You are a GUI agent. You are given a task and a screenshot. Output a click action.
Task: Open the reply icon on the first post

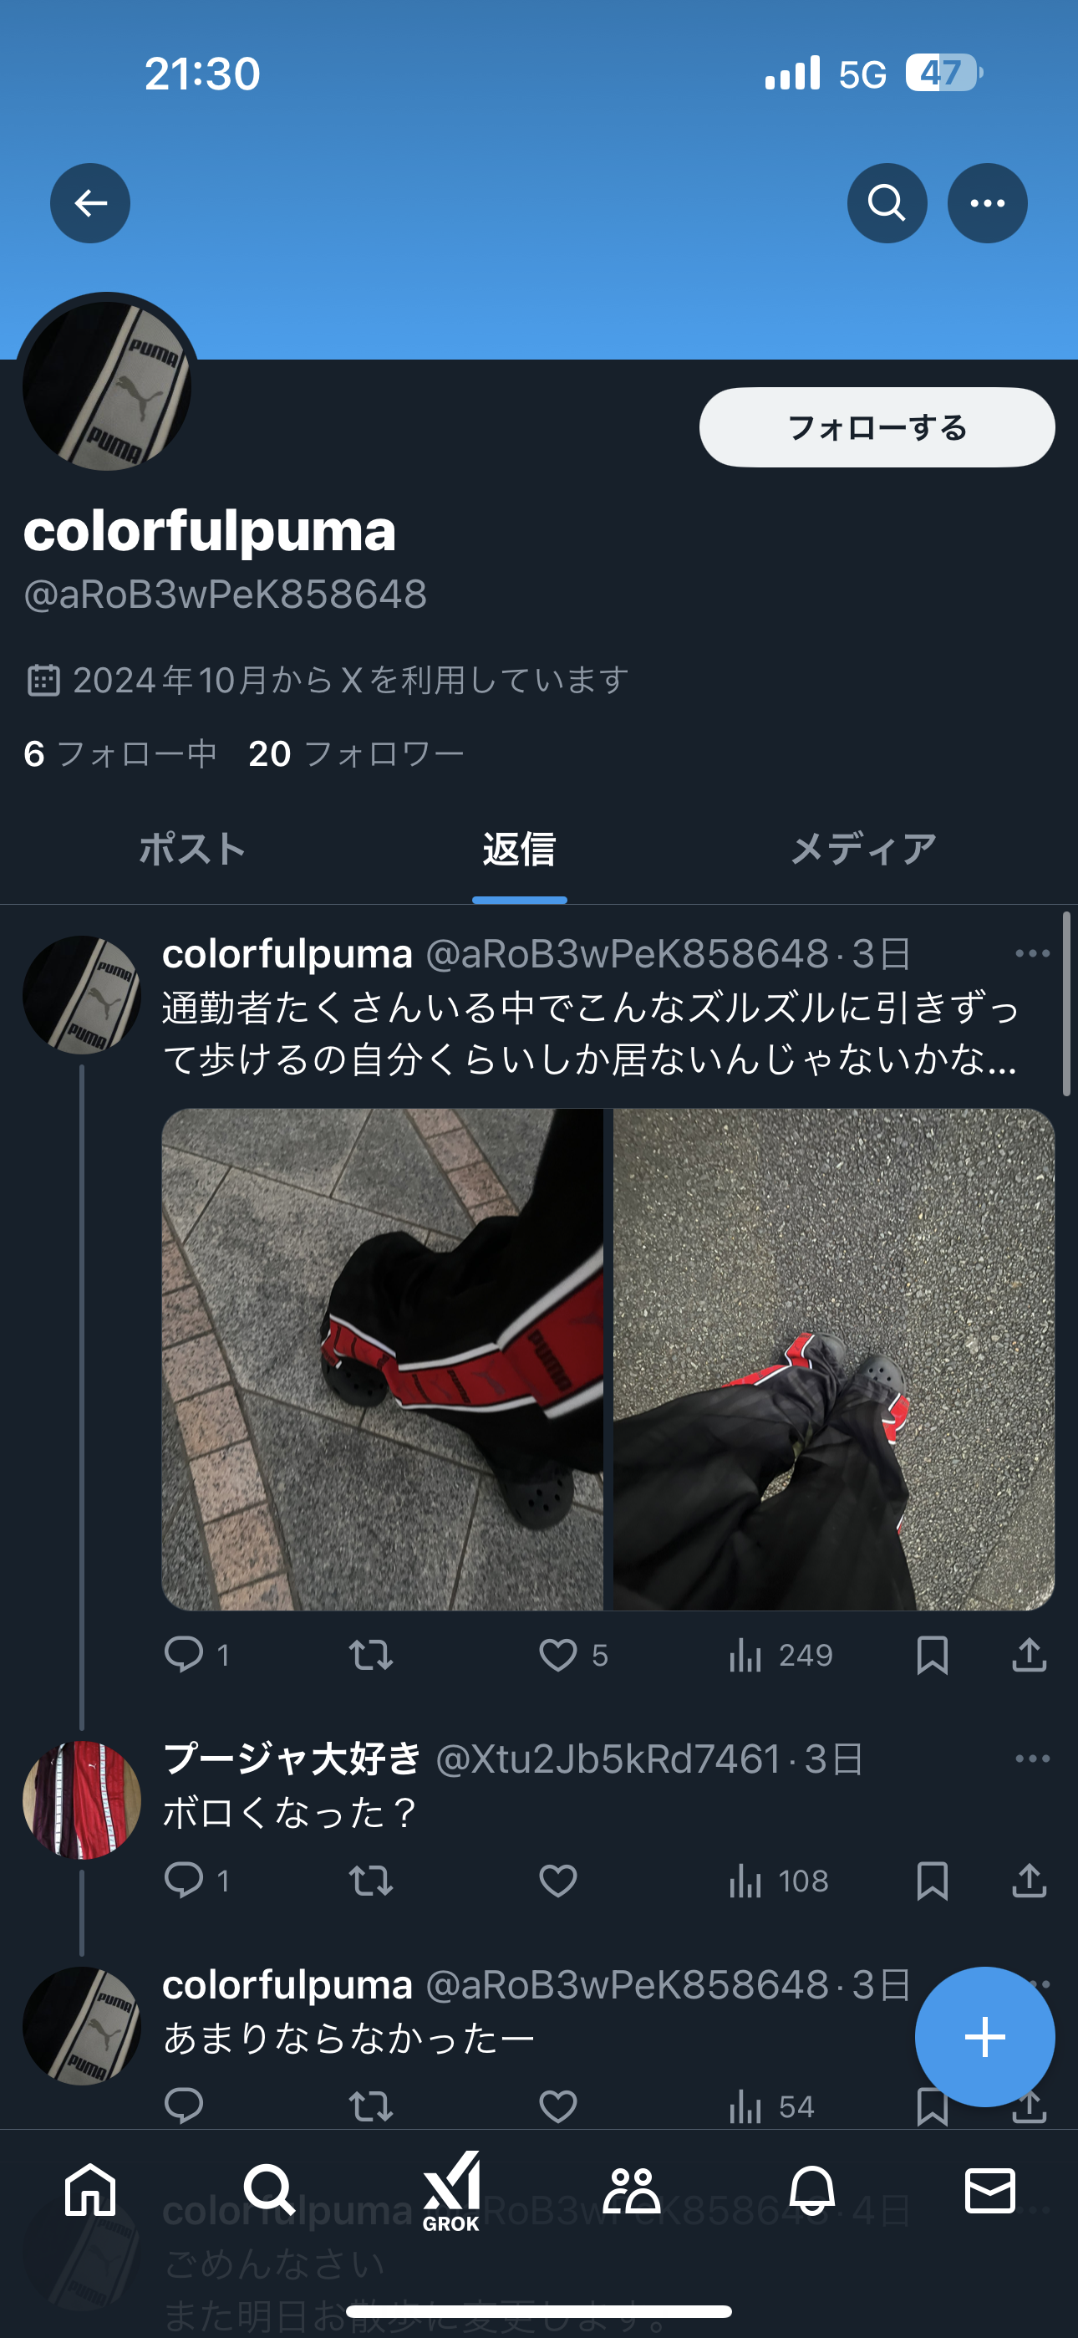point(183,1654)
